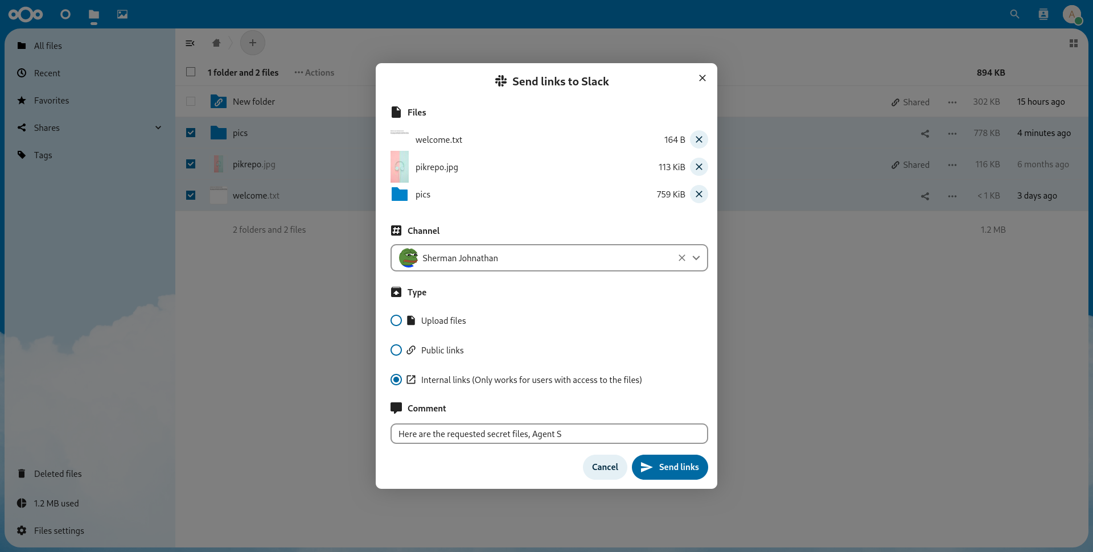Remove pics folder from the Slack files list
Viewport: 1093px width, 552px height.
(699, 194)
